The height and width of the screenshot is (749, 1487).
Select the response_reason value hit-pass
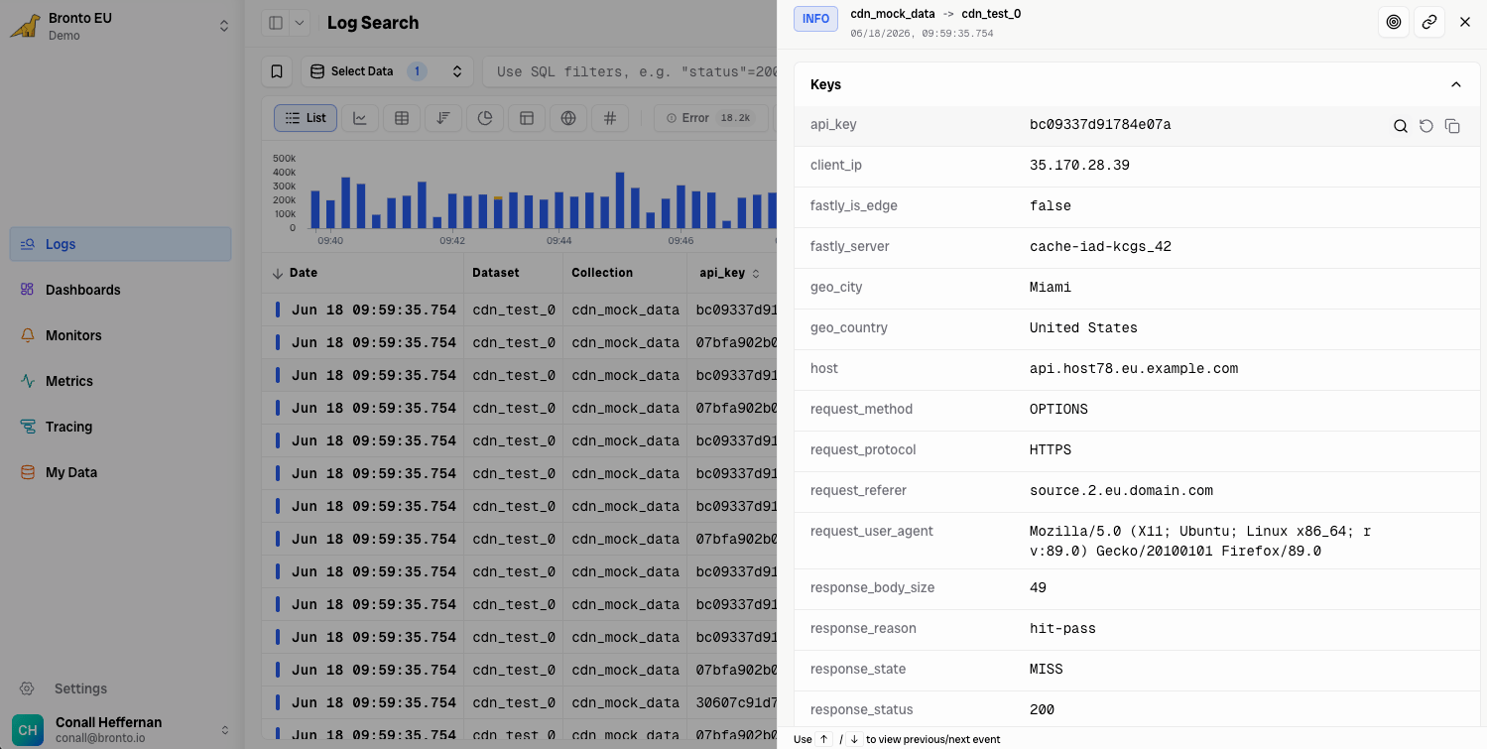(x=1062, y=629)
